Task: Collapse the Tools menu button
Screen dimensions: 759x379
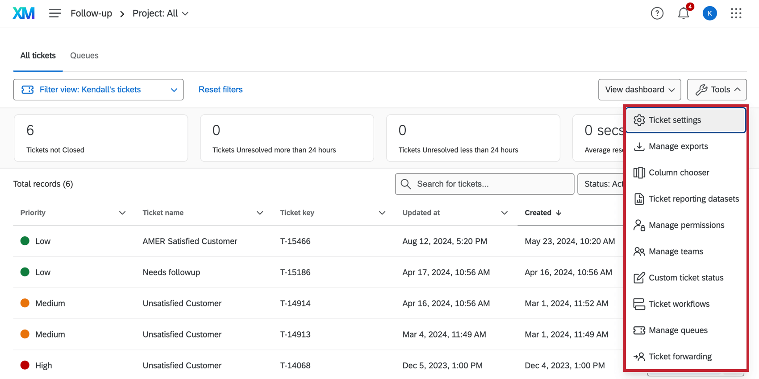Action: pos(717,90)
